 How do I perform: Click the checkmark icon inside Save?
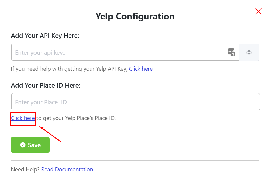pyautogui.click(x=23, y=145)
